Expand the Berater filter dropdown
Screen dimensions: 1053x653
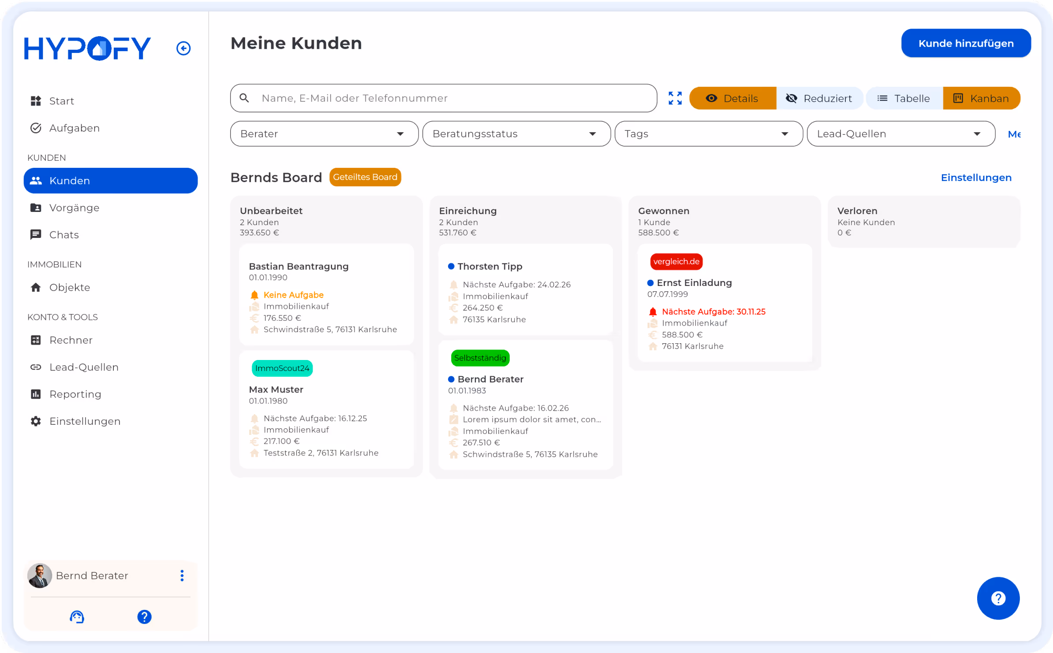324,134
